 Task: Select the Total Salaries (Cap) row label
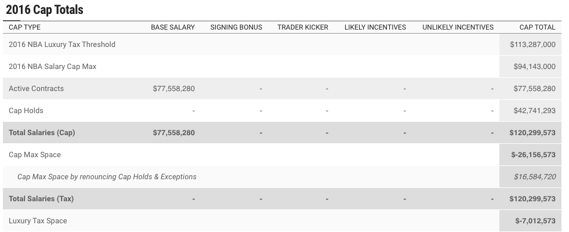click(42, 133)
